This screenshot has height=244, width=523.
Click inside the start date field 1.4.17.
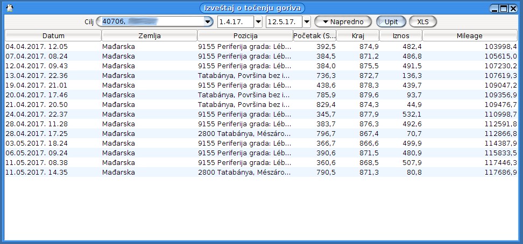[235, 21]
